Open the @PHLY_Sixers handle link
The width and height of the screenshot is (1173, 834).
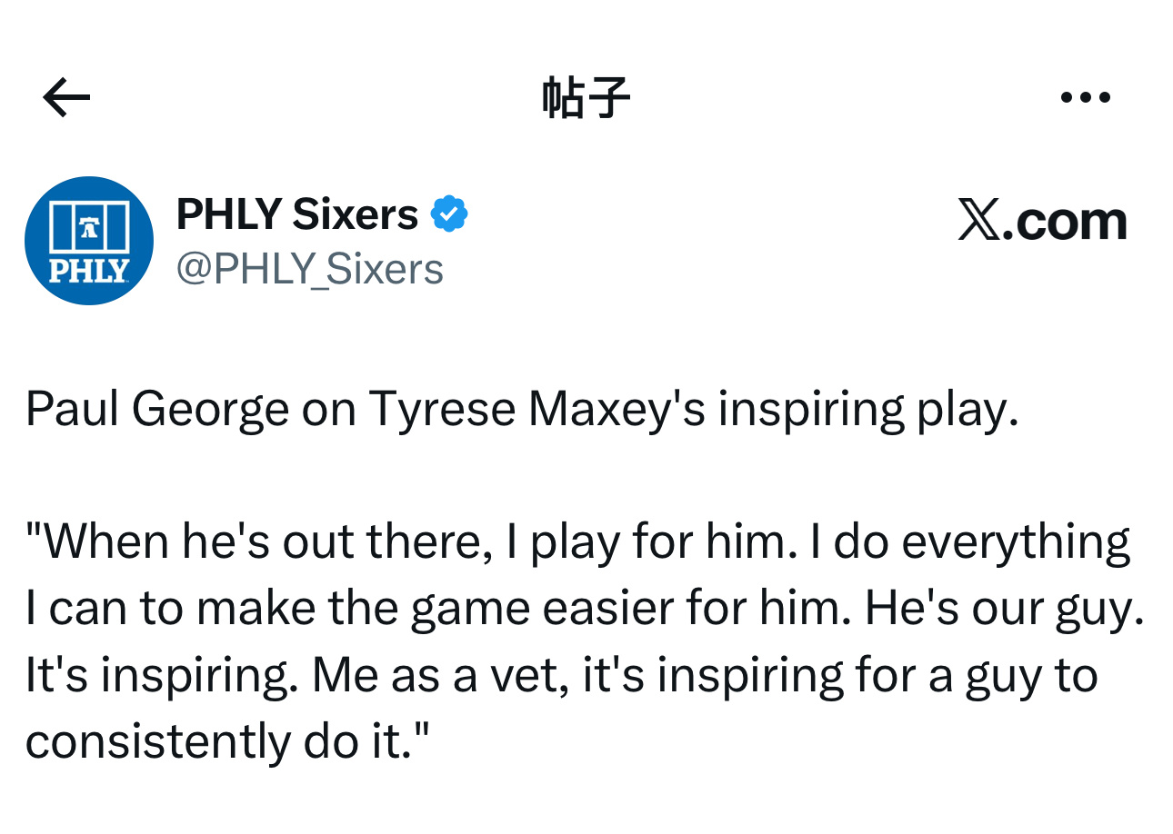tap(309, 269)
